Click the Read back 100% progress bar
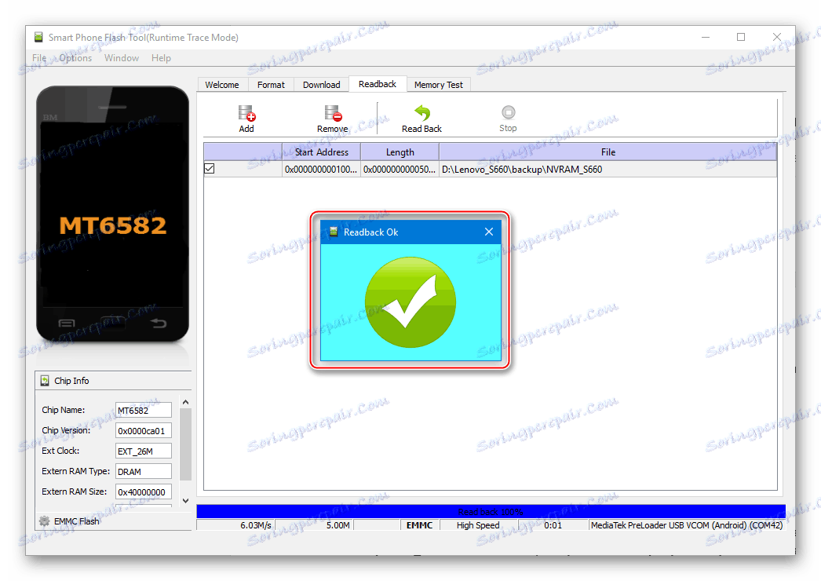This screenshot has height=581, width=821. (x=492, y=510)
